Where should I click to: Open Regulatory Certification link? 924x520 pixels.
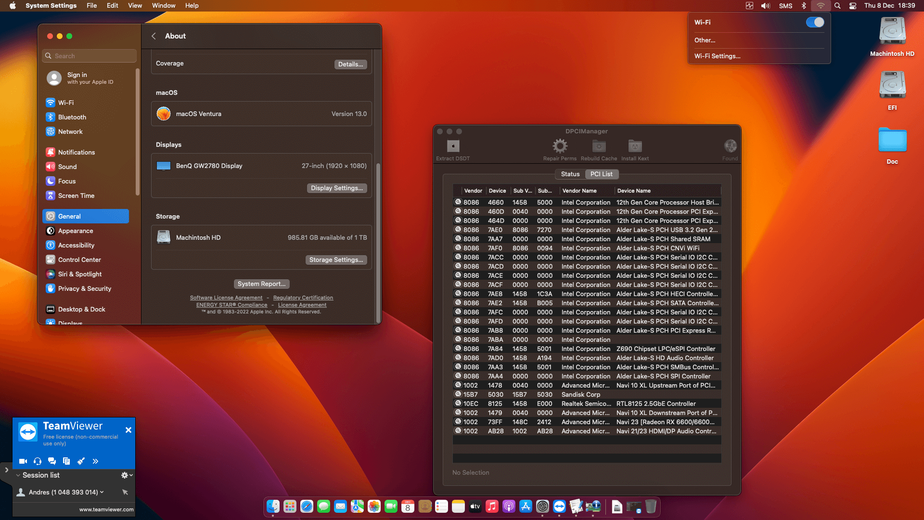point(303,298)
